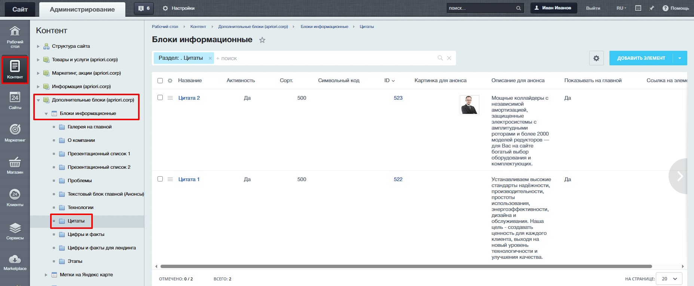Image resolution: width=694 pixels, height=286 pixels.
Task: Open the Магазин basket icon section
Action: coord(15,165)
